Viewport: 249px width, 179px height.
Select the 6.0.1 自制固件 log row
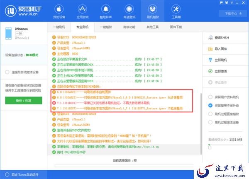81,92
